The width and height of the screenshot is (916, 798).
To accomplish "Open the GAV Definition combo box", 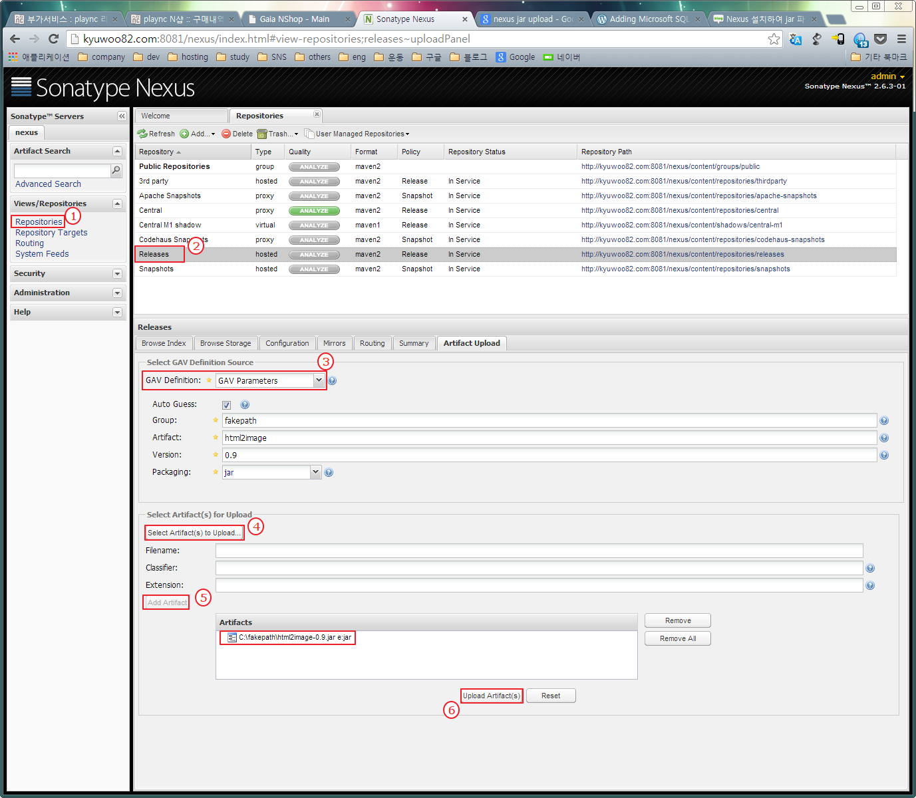I will pos(319,380).
